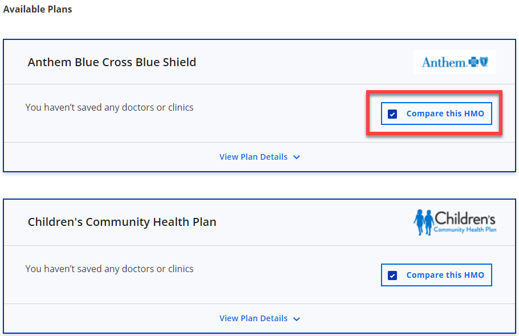This screenshot has height=336, width=519.
Task: Click Children's "haven't saved any doctors" message
Action: point(110,269)
